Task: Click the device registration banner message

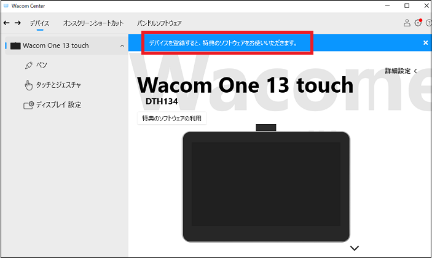Action: tap(223, 43)
